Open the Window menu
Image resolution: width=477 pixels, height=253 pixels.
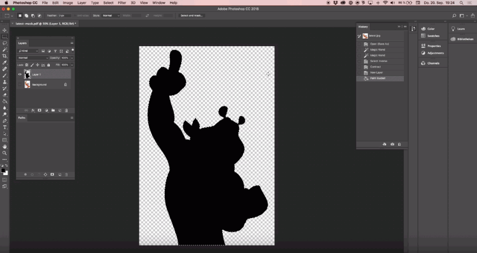[159, 3]
